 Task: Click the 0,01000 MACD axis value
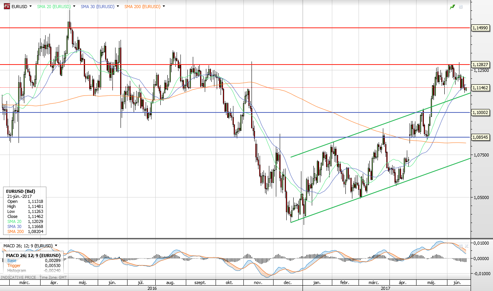pos(481,243)
